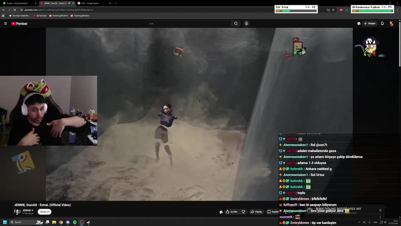
Task: Go back with browser back arrow
Action: click(x=3, y=10)
